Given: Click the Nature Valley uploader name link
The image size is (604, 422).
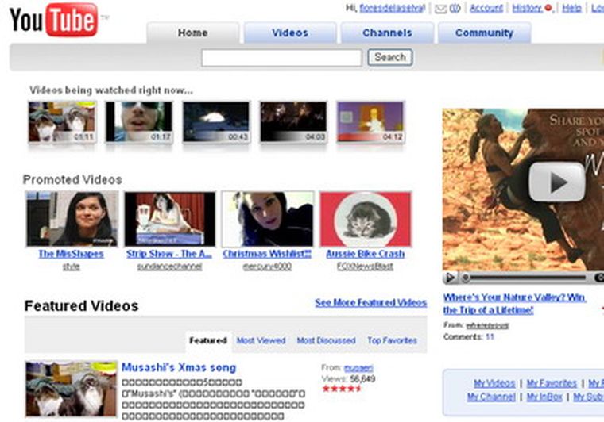Looking at the screenshot, I should 488,326.
